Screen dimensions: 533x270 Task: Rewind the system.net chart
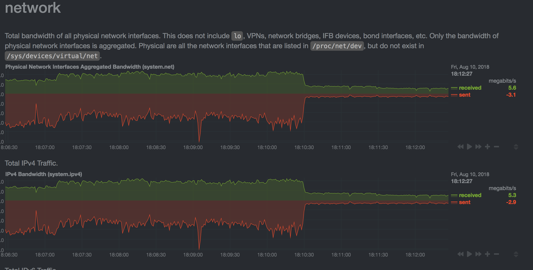coord(460,147)
